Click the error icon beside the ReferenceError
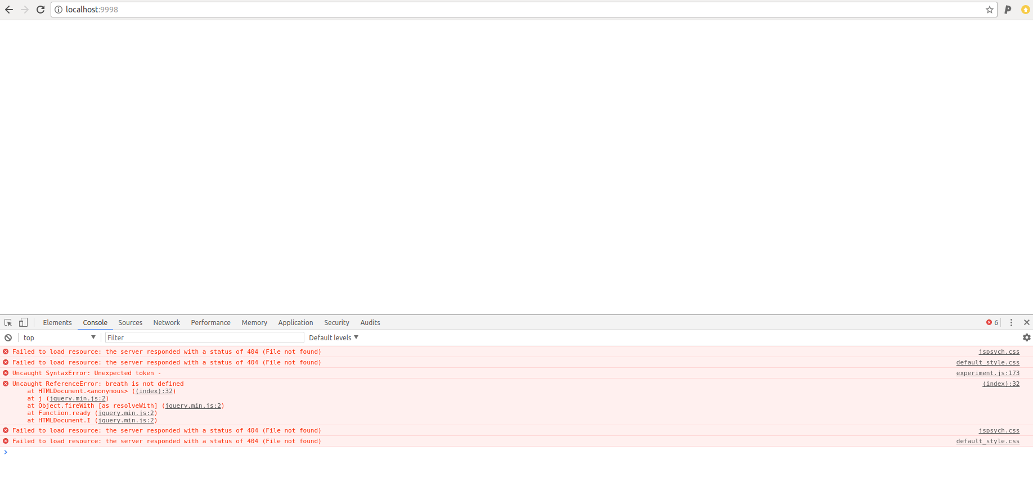The width and height of the screenshot is (1033, 491). click(6, 384)
